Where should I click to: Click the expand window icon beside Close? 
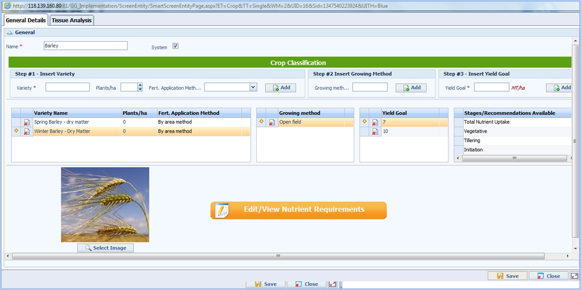pyautogui.click(x=574, y=276)
